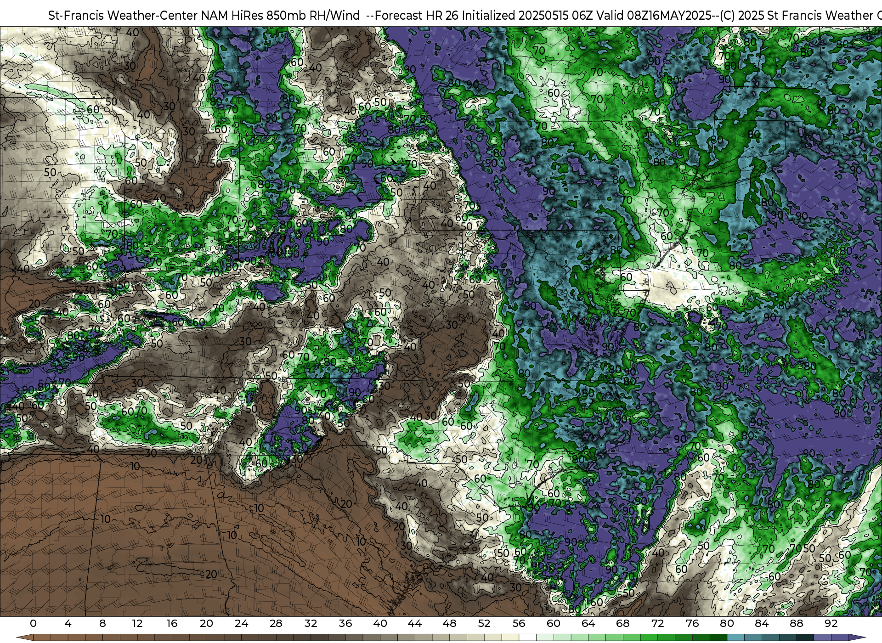882x643 pixels.
Task: Click the '60' label on the colorbar scale
Action: coord(554,623)
